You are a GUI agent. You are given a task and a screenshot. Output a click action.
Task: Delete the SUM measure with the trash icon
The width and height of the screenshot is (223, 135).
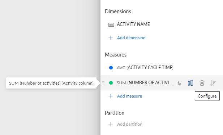pyautogui.click(x=202, y=83)
